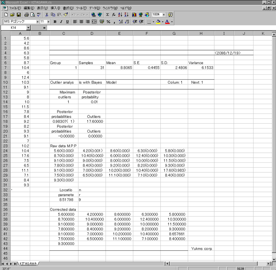Click the Increase Indent icon
Image resolution: width=276 pixels, height=270 pixels.
[x=141, y=22]
